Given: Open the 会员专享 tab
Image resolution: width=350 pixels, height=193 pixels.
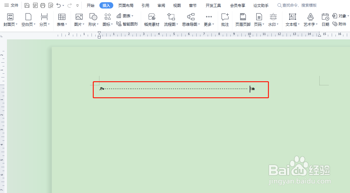Looking at the screenshot, I should point(238,5).
